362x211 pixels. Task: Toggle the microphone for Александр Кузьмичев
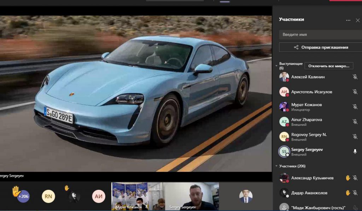point(355,178)
